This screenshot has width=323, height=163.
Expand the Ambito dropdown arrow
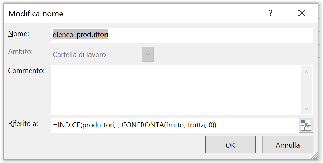[x=148, y=54]
